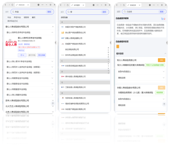The height and width of the screenshot is (145, 170).
Task: Click 返回 in the 疾病信息 window
Action: (x=119, y=12)
